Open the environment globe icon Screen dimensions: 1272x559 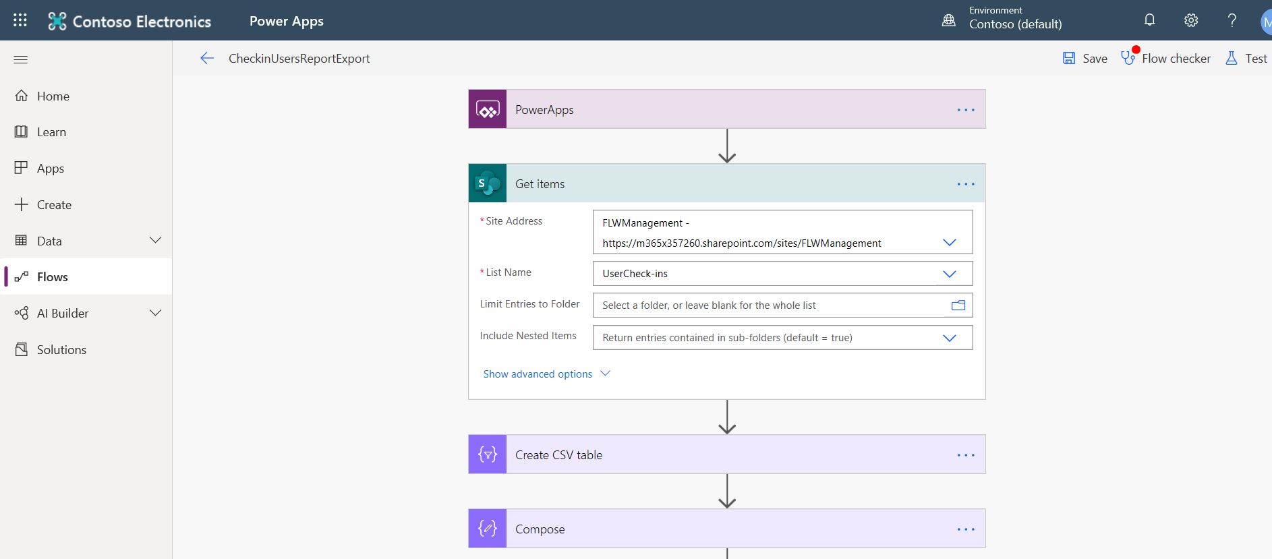click(x=949, y=20)
